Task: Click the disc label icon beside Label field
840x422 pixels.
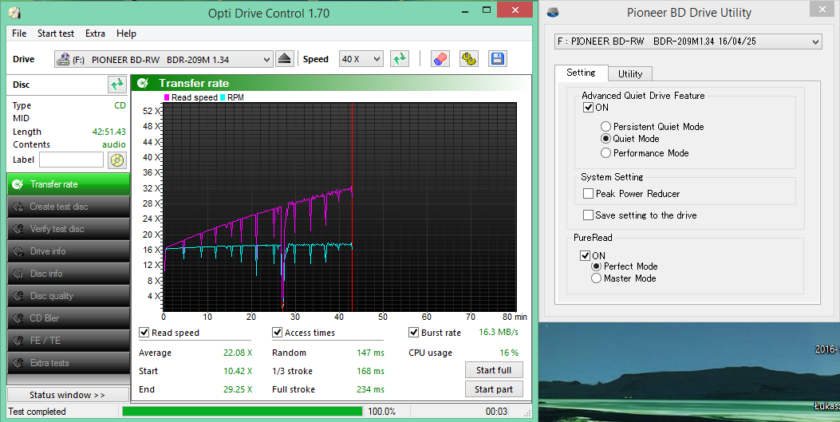Action: 117,160
